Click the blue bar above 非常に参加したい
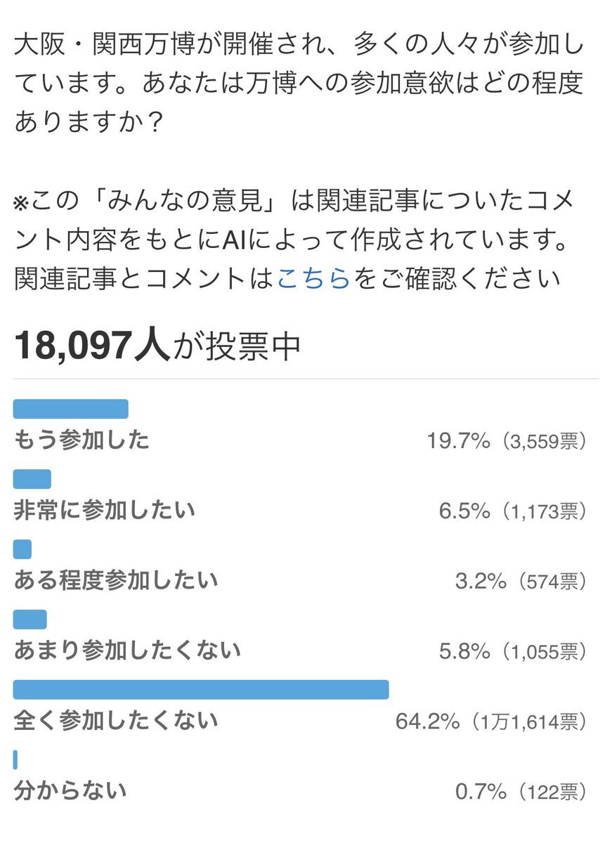 coord(32,479)
